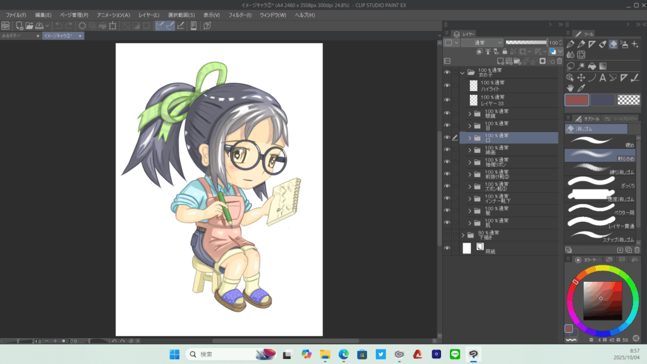Click the Open file icon in toolbar
Image resolution: width=647 pixels, height=364 pixels.
[x=30, y=26]
